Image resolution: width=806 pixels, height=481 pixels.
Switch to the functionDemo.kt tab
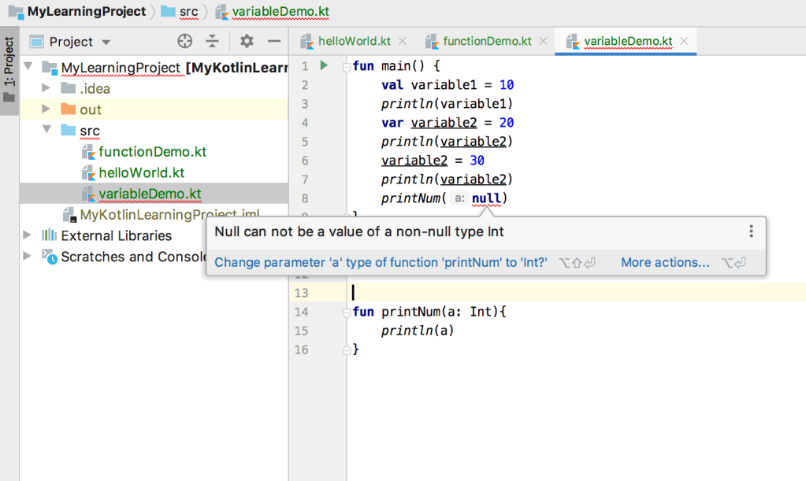click(x=486, y=42)
